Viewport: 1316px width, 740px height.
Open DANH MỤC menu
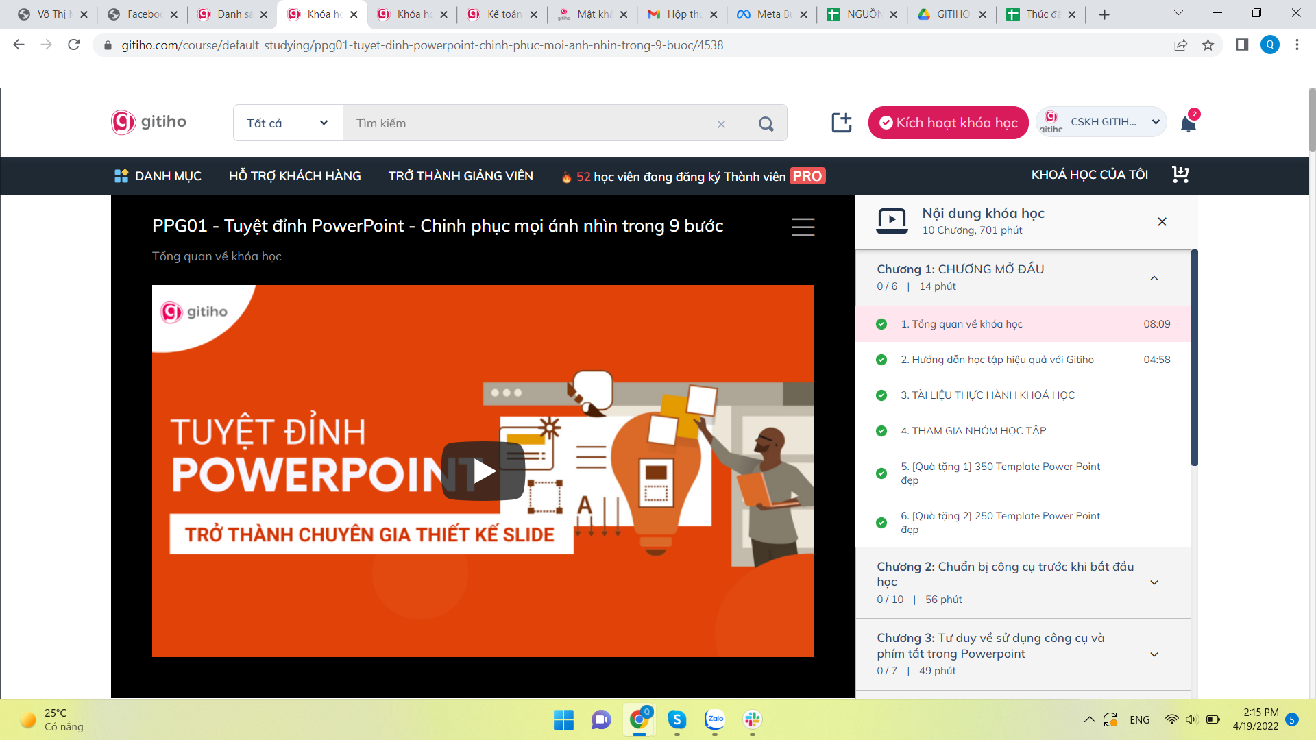coord(158,176)
